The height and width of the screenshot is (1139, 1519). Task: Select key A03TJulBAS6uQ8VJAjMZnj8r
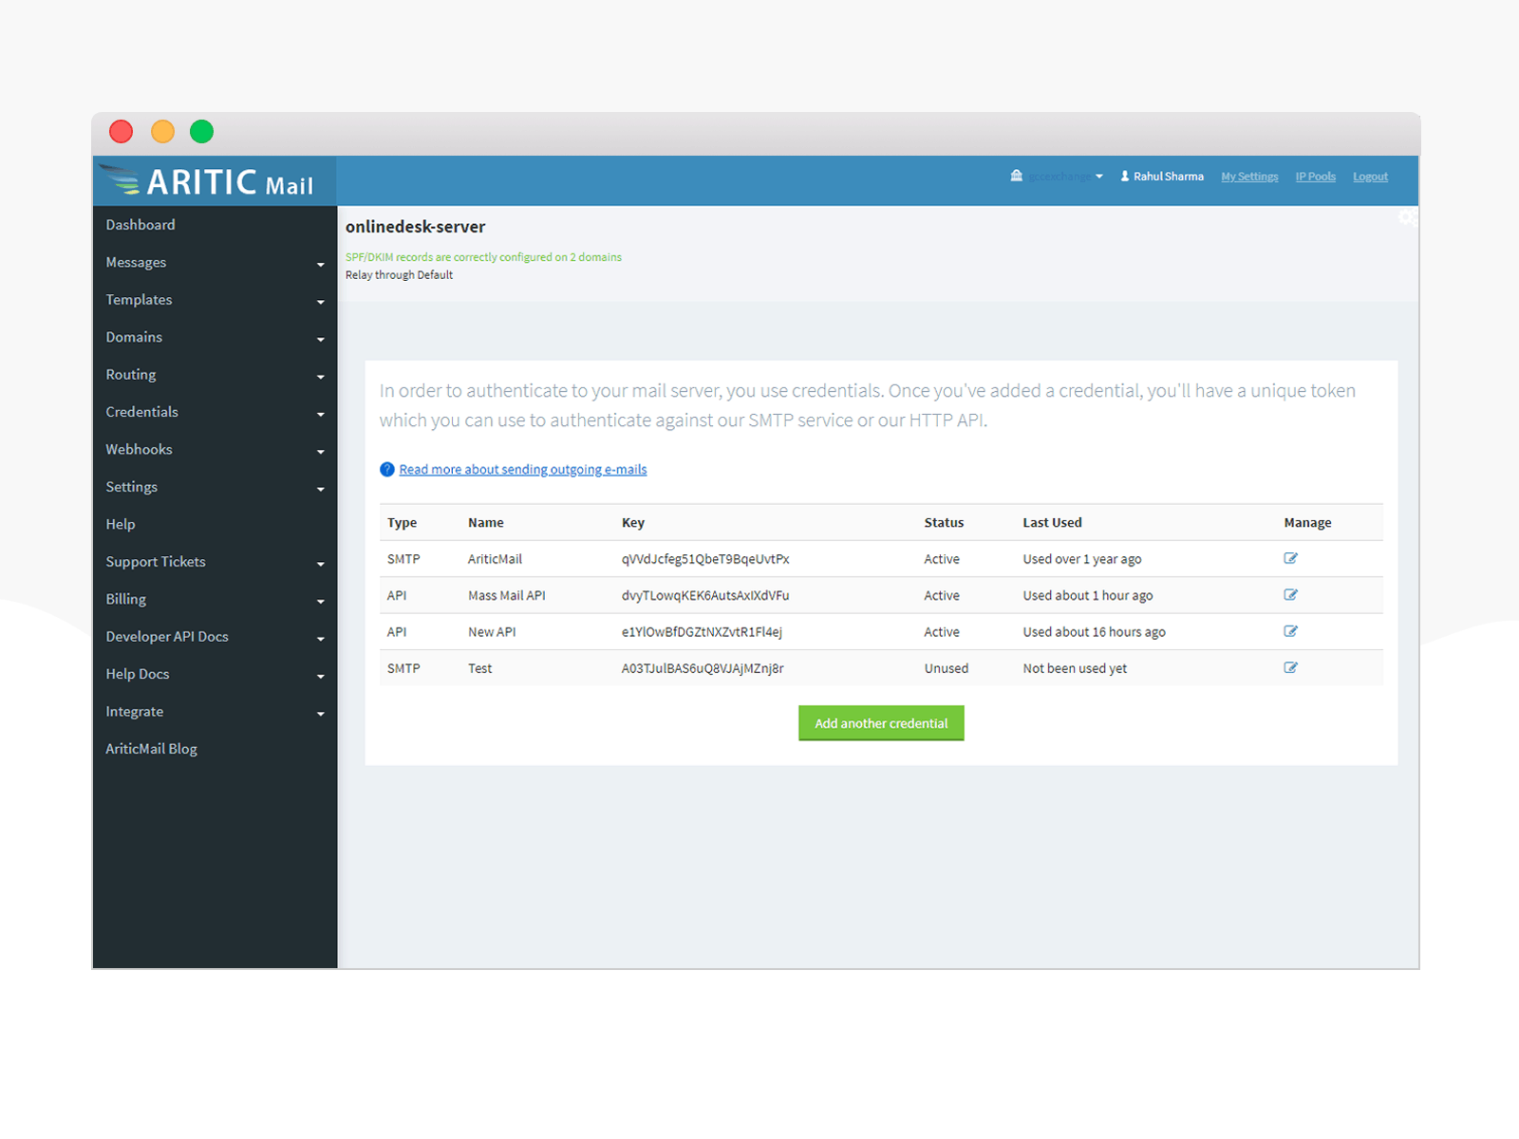click(x=703, y=668)
